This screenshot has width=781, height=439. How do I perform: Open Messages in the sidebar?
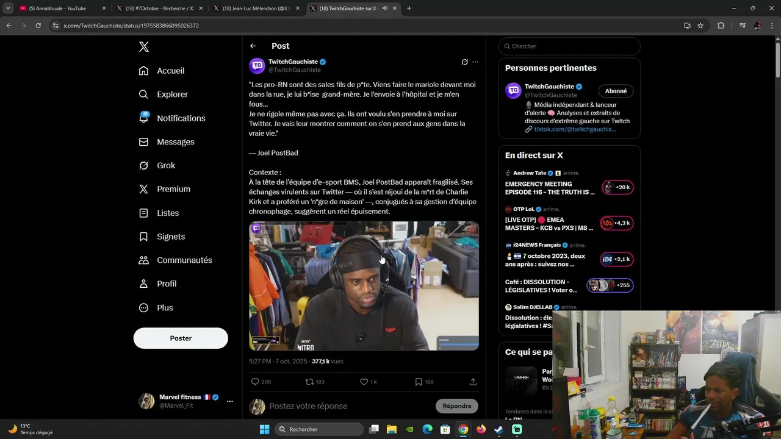click(x=167, y=142)
